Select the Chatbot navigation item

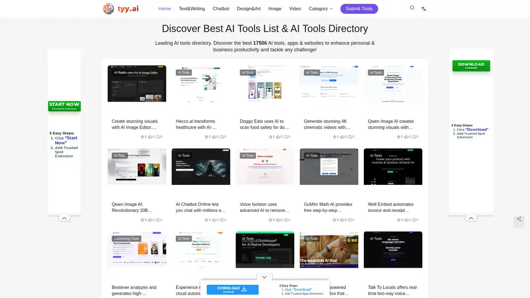point(221,9)
